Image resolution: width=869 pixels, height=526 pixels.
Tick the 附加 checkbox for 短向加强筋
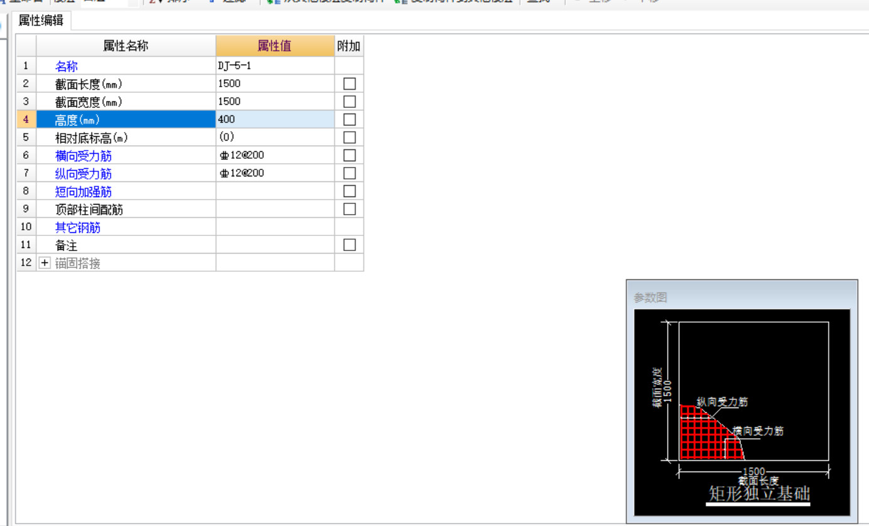[349, 191]
